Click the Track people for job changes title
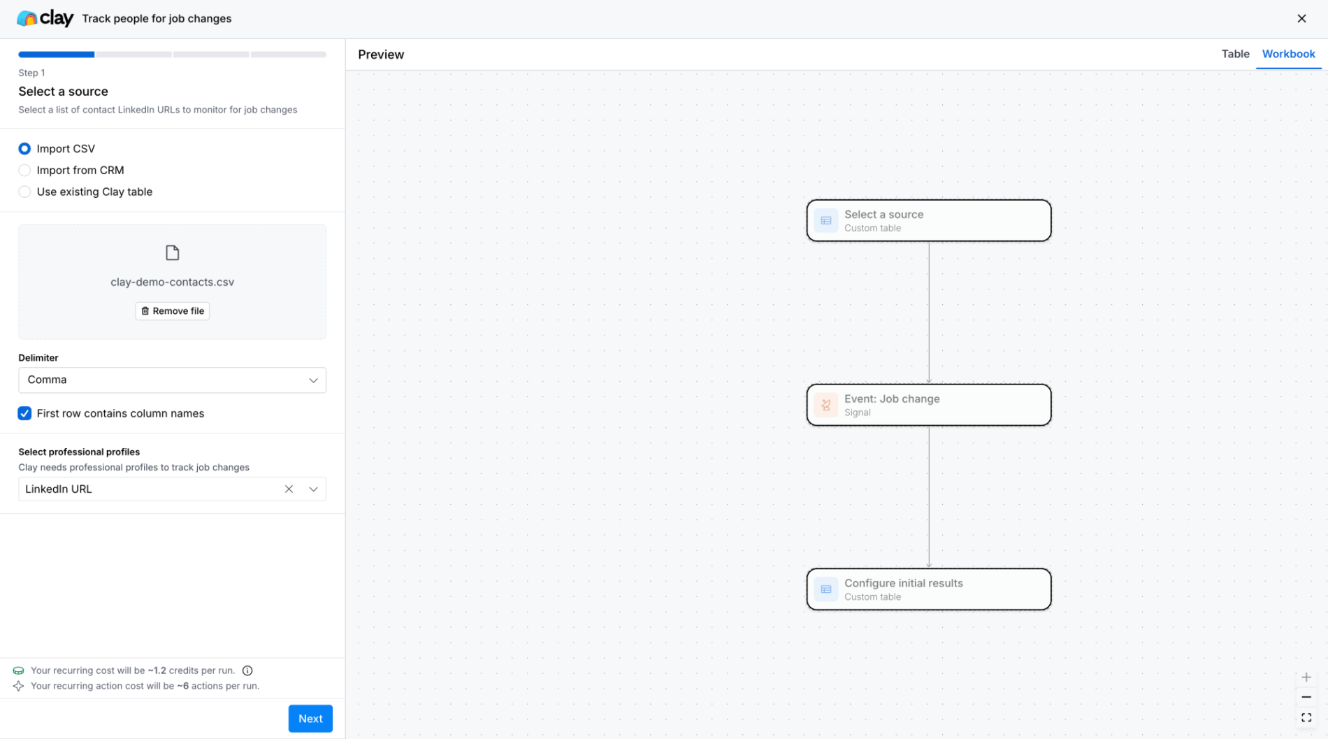1328x739 pixels. point(157,19)
